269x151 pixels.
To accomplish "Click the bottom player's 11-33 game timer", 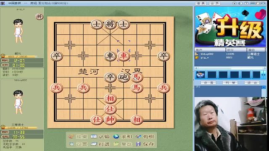I will coord(19,132).
